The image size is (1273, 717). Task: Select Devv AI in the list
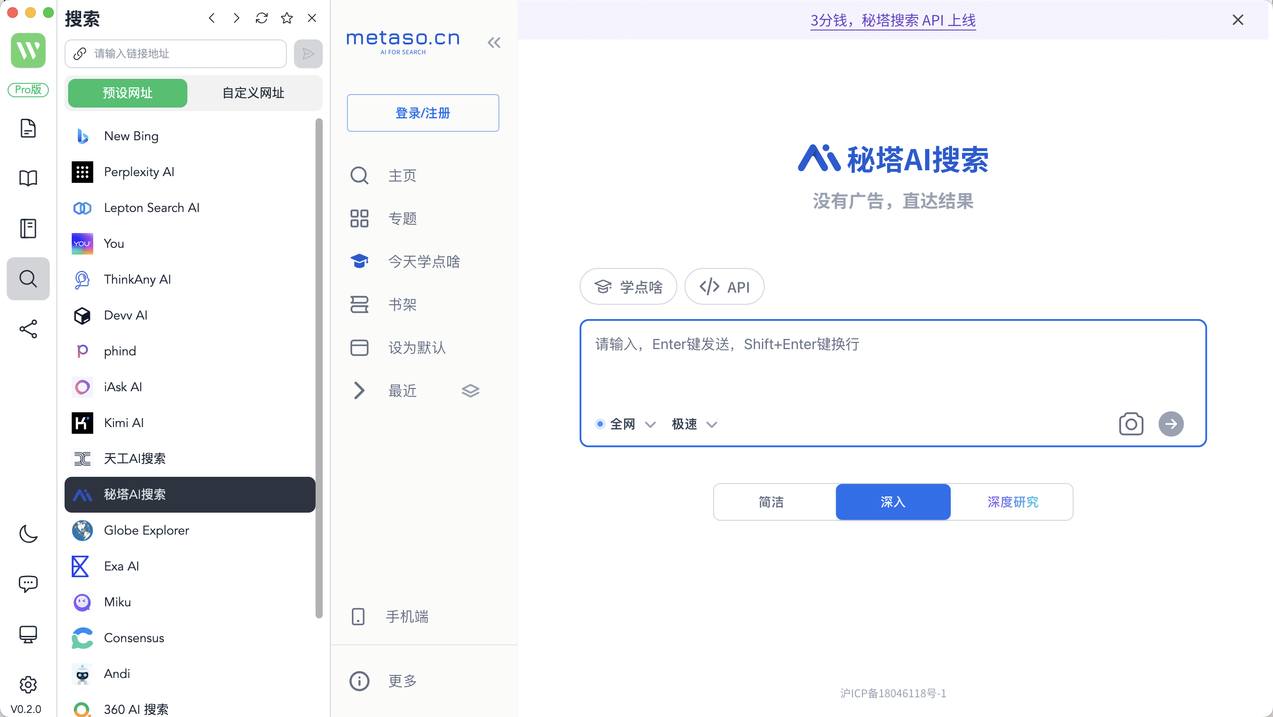[190, 315]
